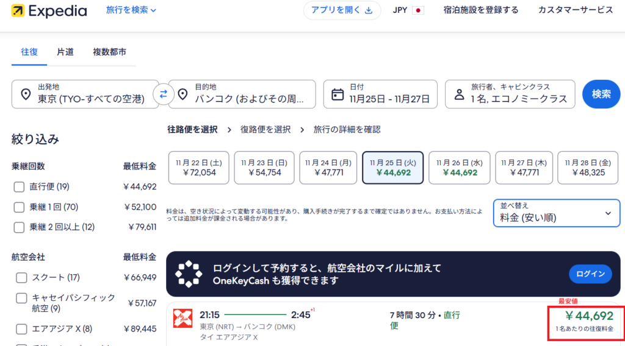Click the AirAsia airline logo
This screenshot has width=625, height=346.
coord(183,319)
